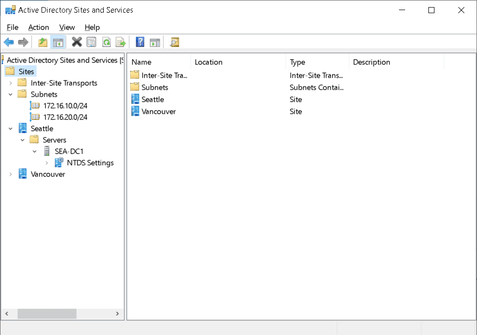The width and height of the screenshot is (477, 335).
Task: Click the Inter-Site Trans... type cell
Action: click(316, 75)
